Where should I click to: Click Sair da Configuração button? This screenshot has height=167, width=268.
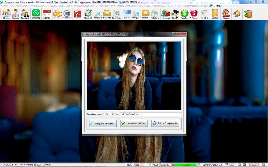165,123
